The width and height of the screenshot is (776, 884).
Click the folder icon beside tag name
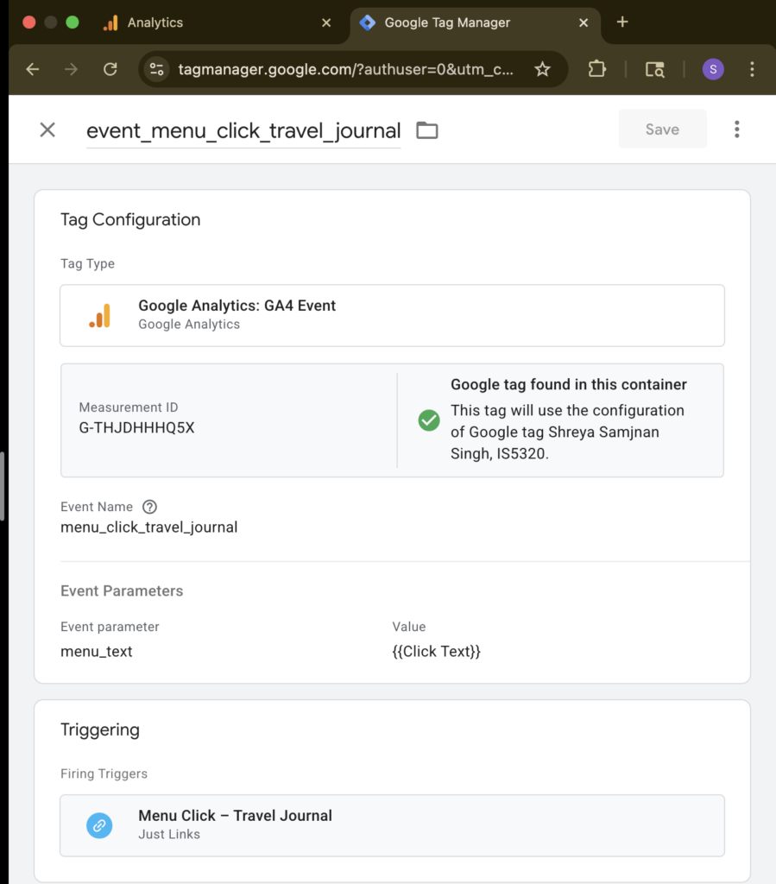[x=427, y=130]
